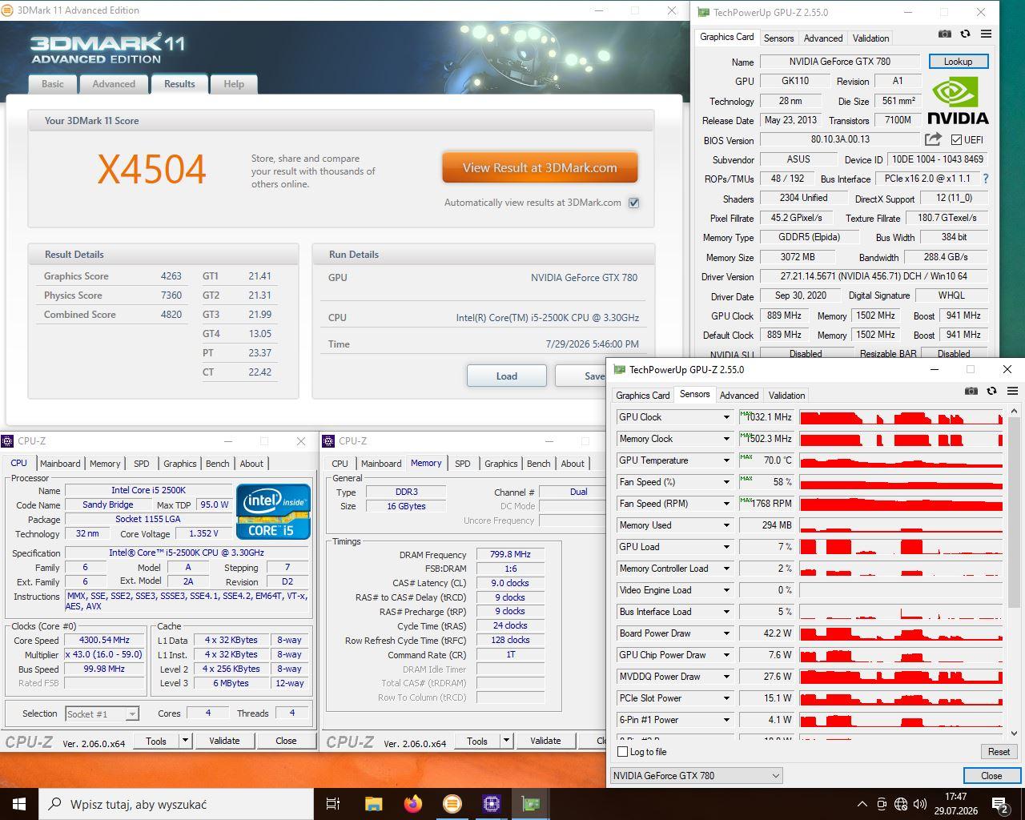1025x820 pixels.
Task: Click the Bus Interface question mark icon
Action: [986, 179]
